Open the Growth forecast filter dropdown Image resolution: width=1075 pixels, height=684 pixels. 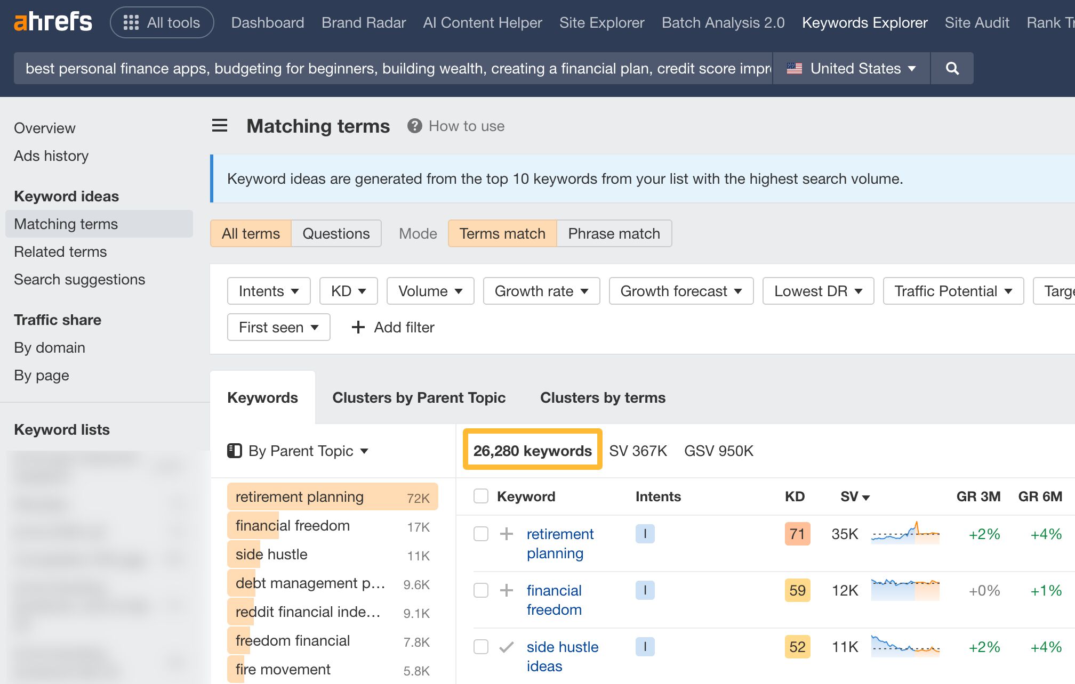681,291
